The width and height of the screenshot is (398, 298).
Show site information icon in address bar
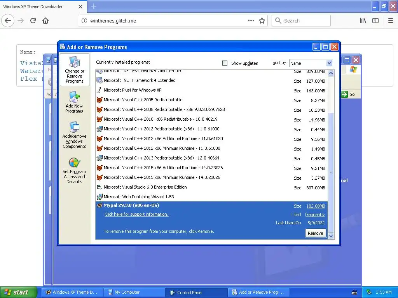tap(84, 21)
